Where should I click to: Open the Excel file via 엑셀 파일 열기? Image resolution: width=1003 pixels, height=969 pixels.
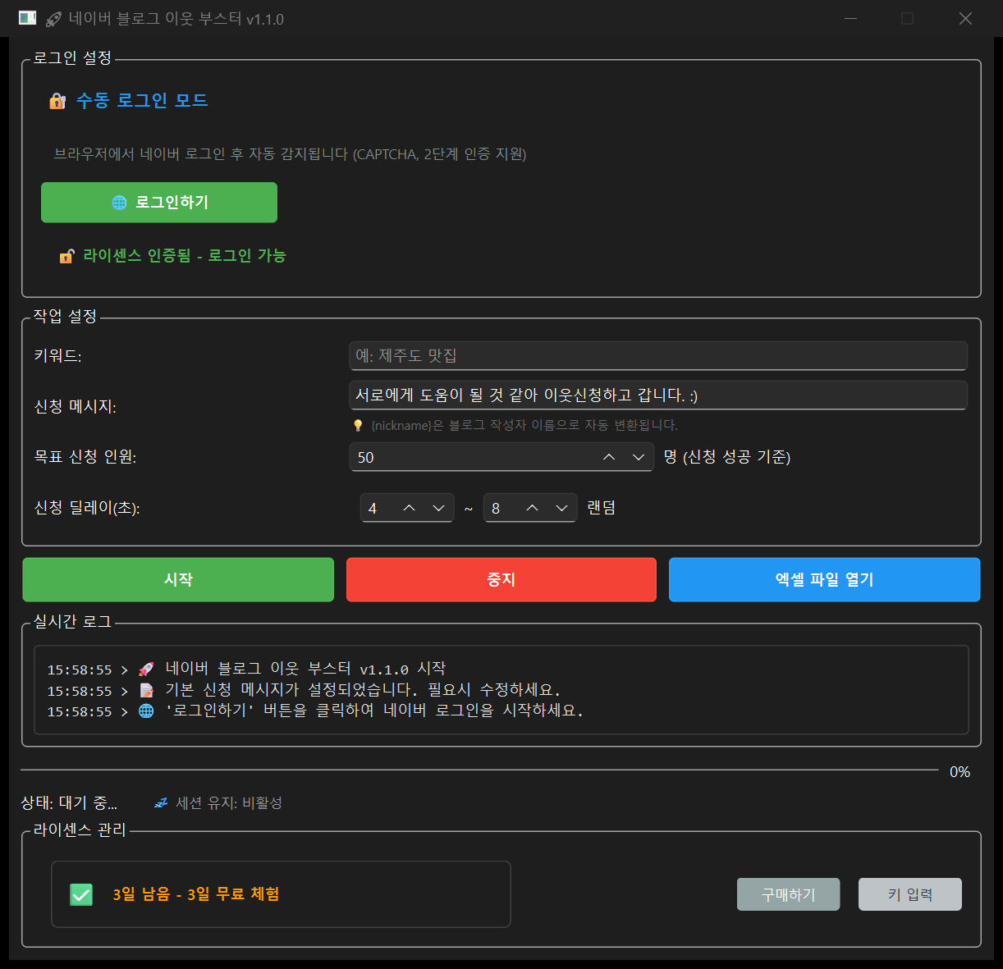click(x=825, y=580)
